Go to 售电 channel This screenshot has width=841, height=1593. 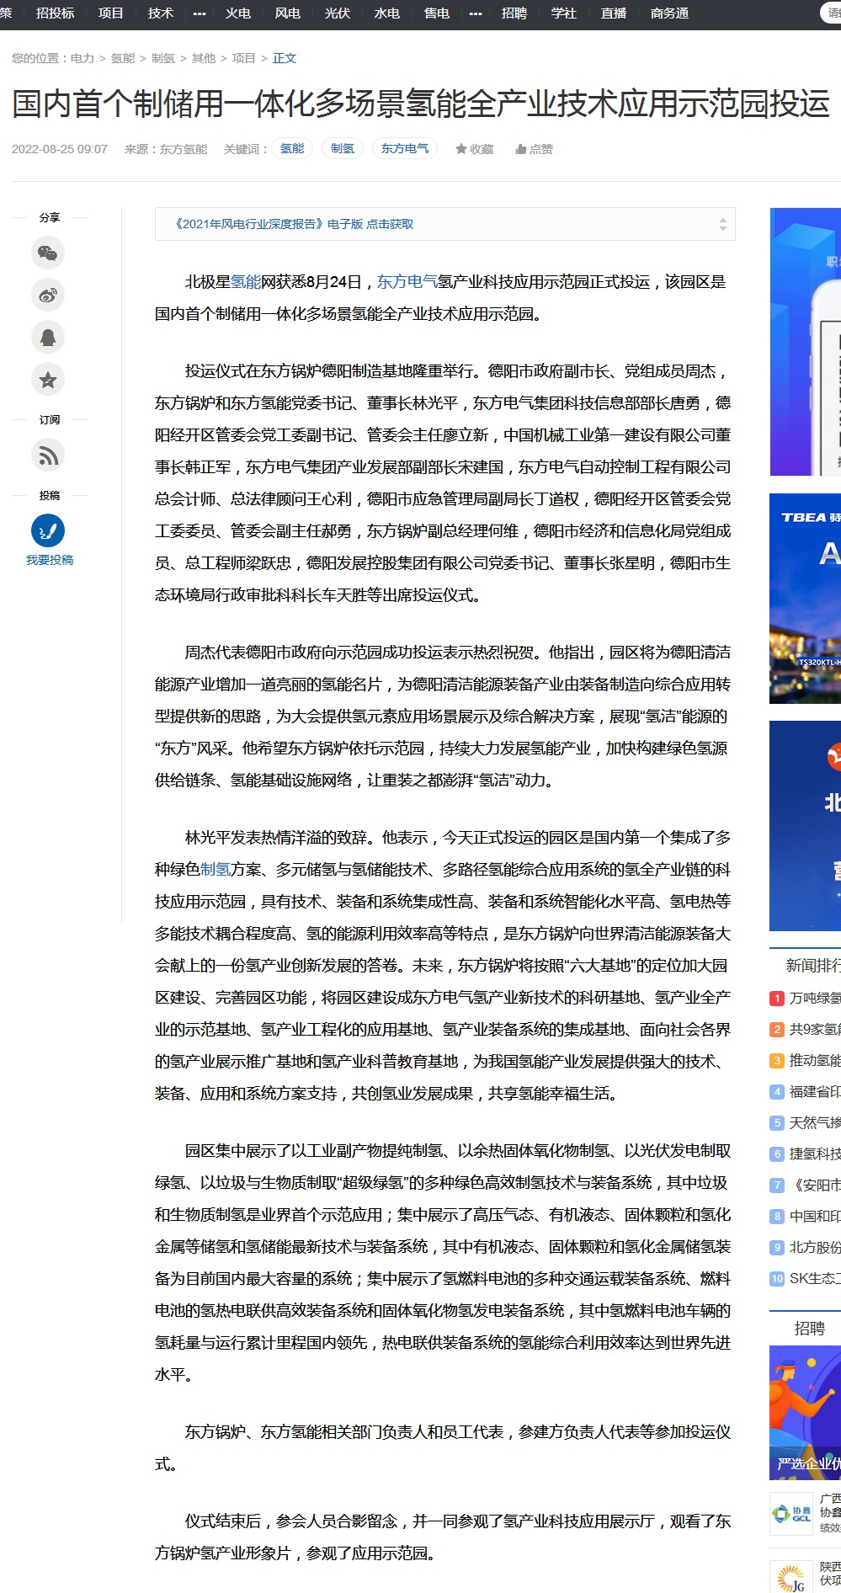click(437, 13)
